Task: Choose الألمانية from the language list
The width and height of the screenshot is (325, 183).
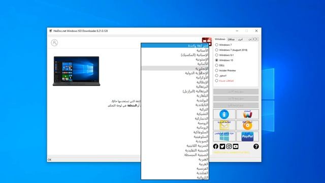Action: [175, 64]
